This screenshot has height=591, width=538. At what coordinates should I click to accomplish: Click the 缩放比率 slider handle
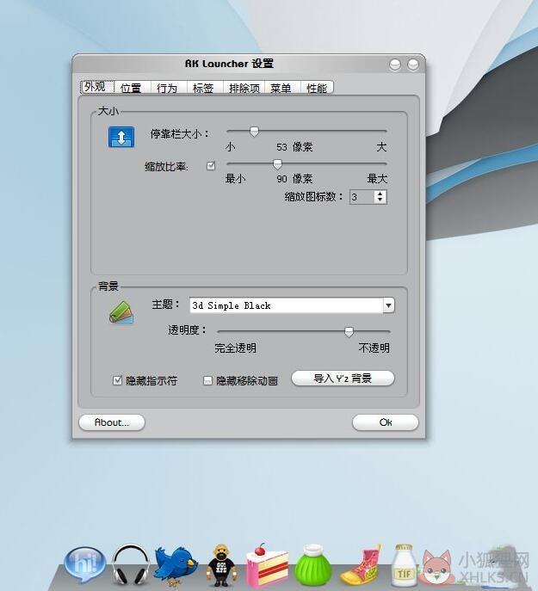pyautogui.click(x=277, y=164)
